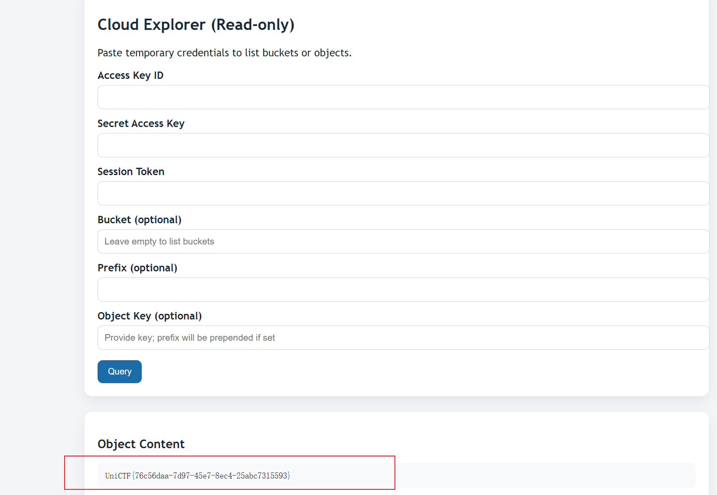Image resolution: width=717 pixels, height=495 pixels.
Task: Click the UniCTF flag text
Action: click(x=197, y=476)
